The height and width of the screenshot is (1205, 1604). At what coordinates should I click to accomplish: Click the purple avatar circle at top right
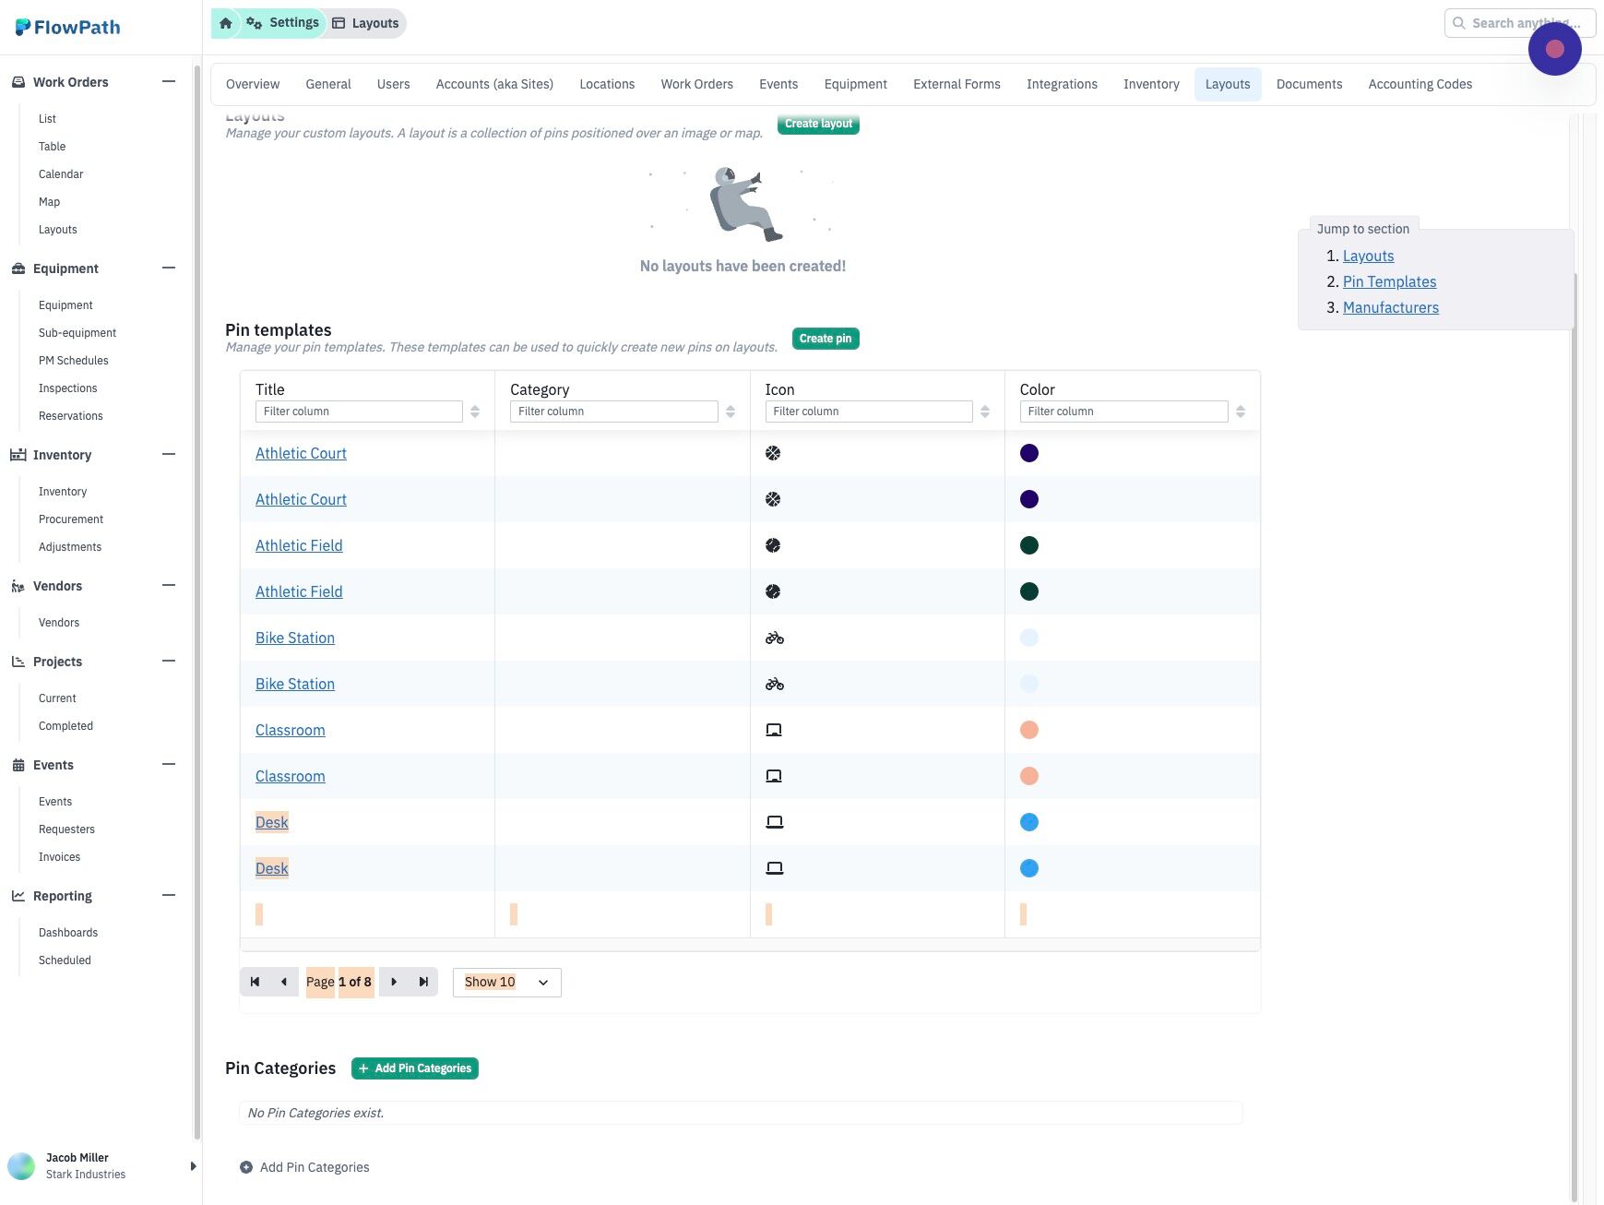click(x=1554, y=49)
